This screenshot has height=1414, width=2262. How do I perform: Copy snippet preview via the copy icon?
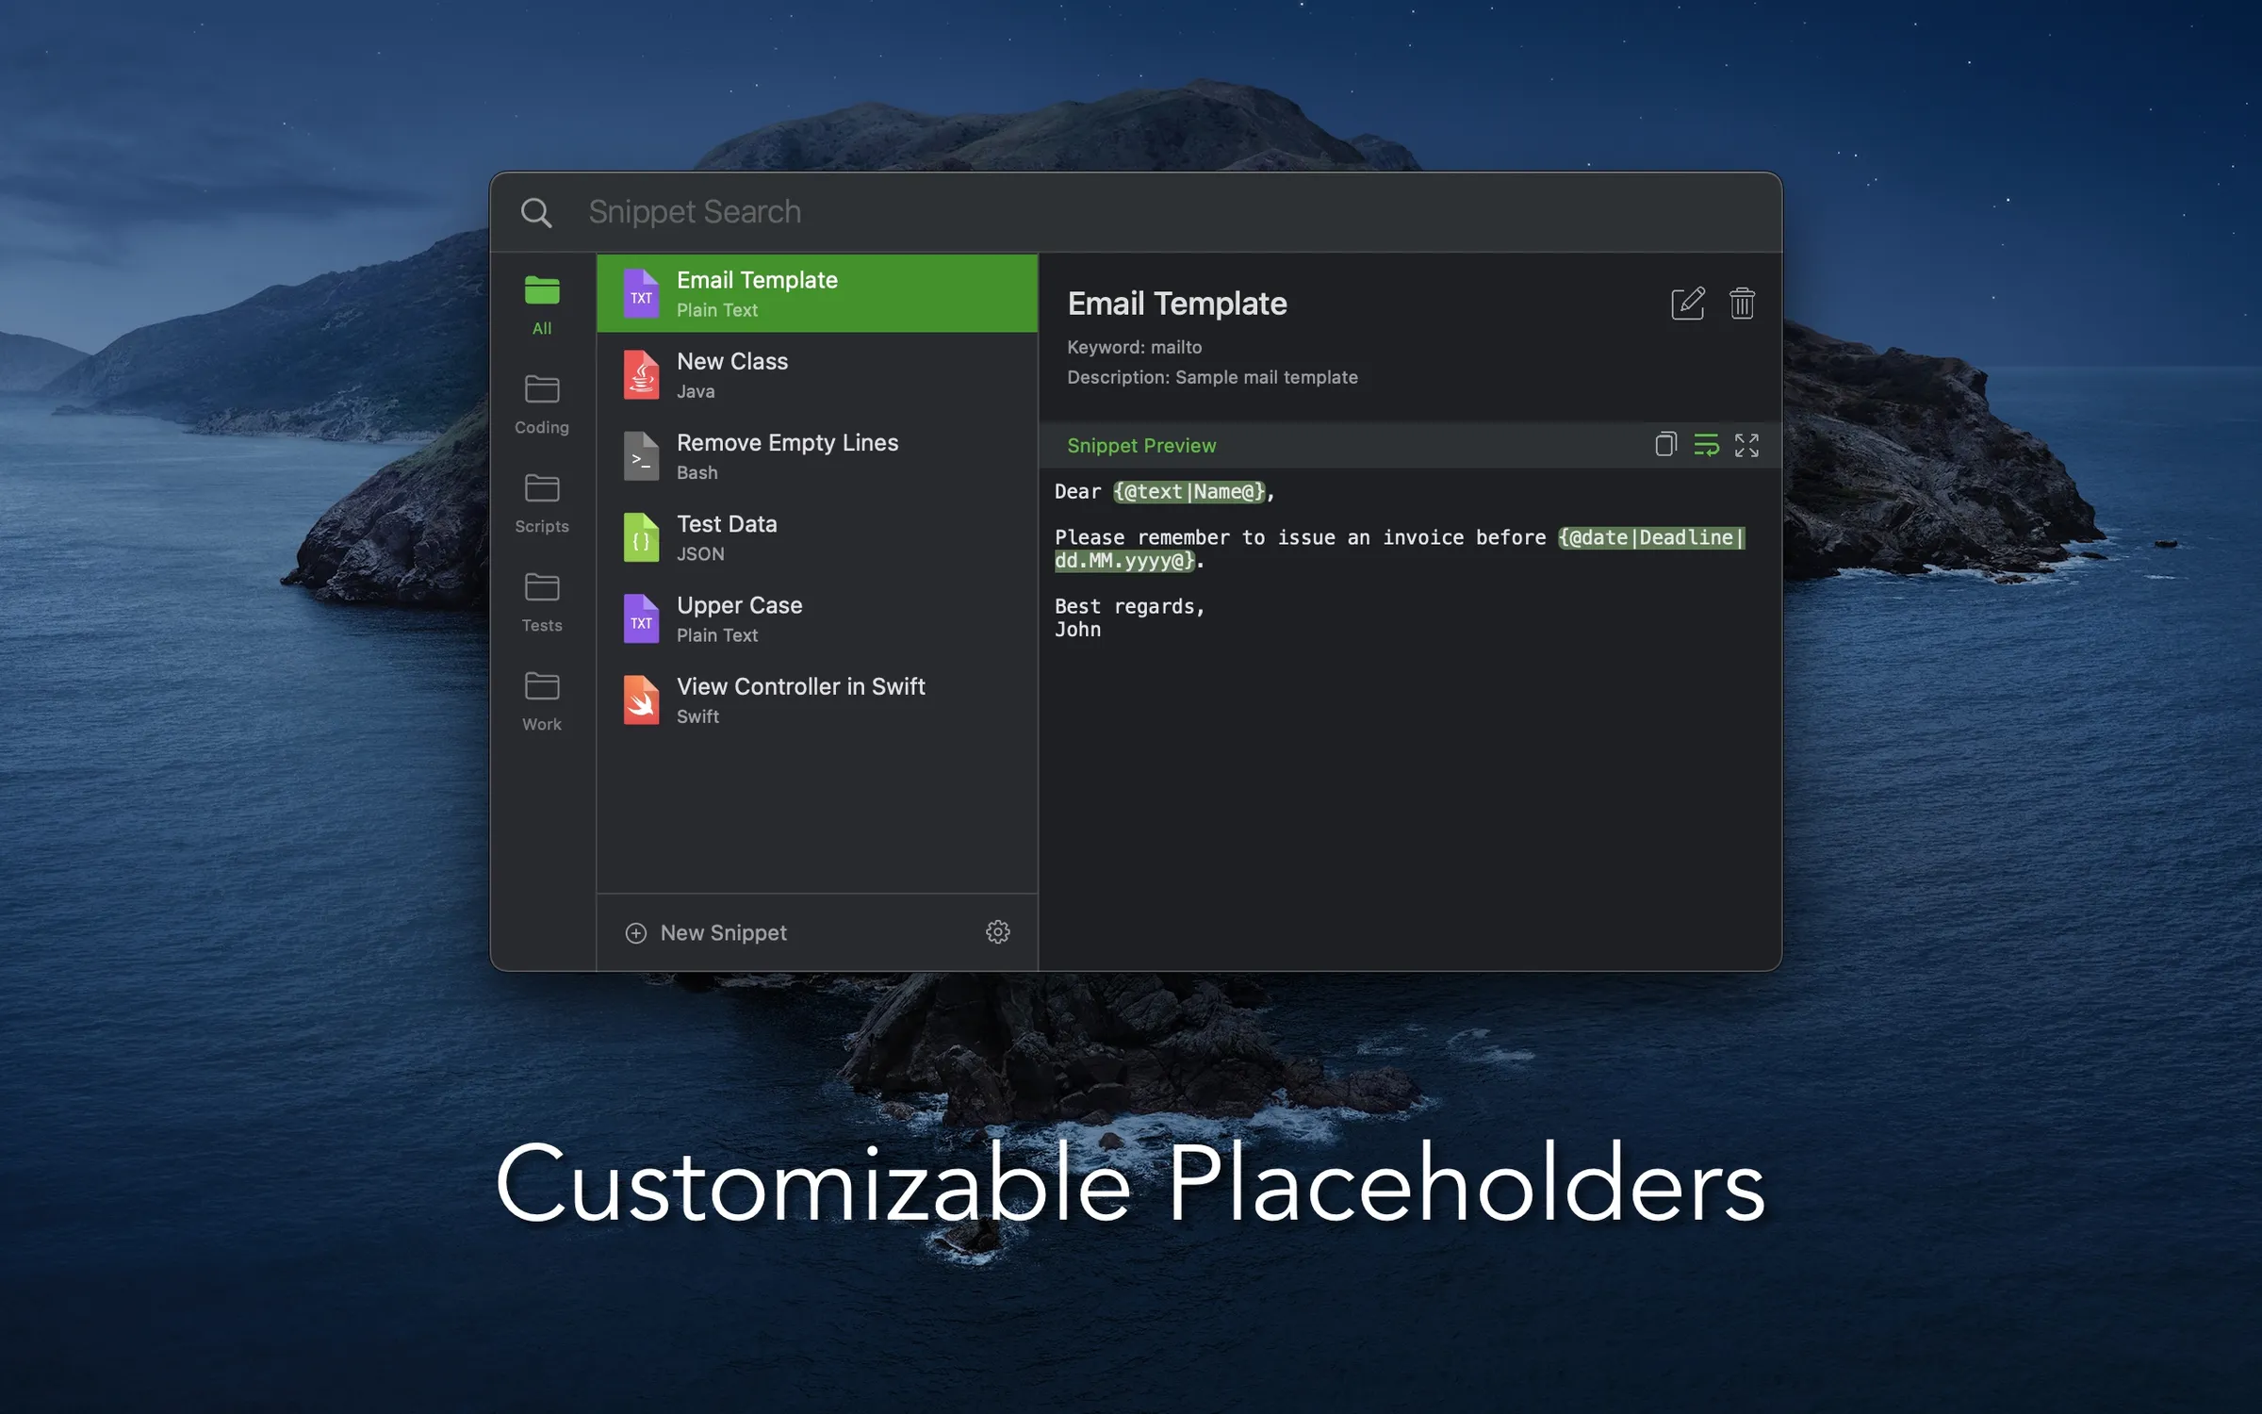coord(1664,445)
